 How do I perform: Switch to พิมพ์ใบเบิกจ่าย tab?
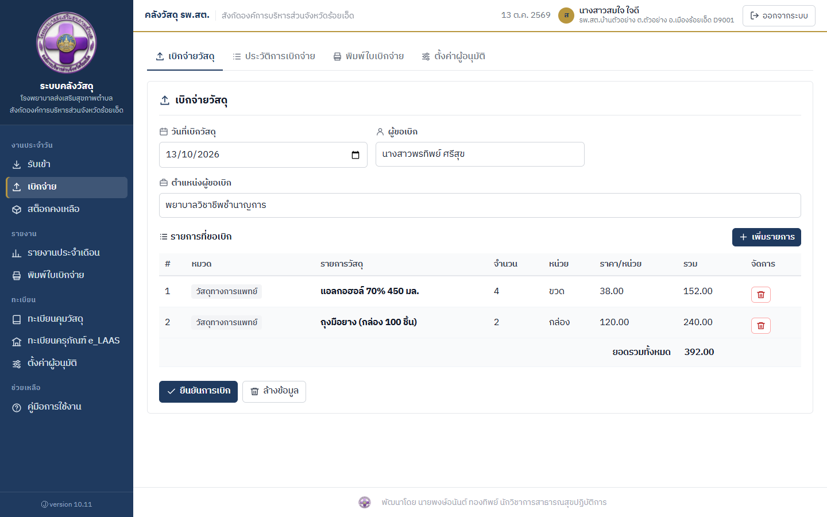click(x=369, y=56)
